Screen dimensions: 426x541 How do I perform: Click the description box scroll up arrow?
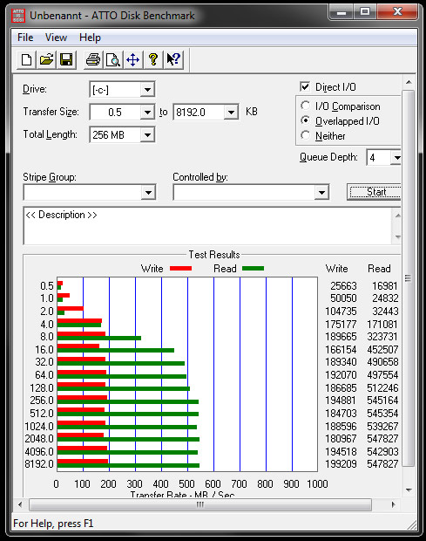click(398, 216)
